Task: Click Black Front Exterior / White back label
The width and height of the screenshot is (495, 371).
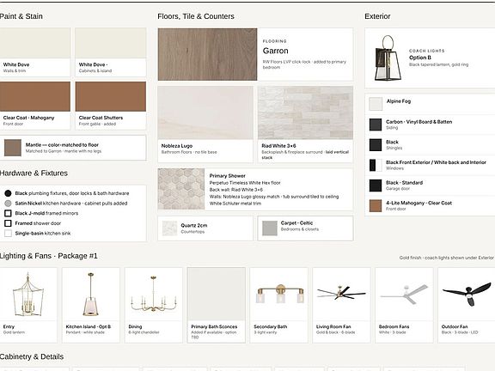Action: point(436,162)
